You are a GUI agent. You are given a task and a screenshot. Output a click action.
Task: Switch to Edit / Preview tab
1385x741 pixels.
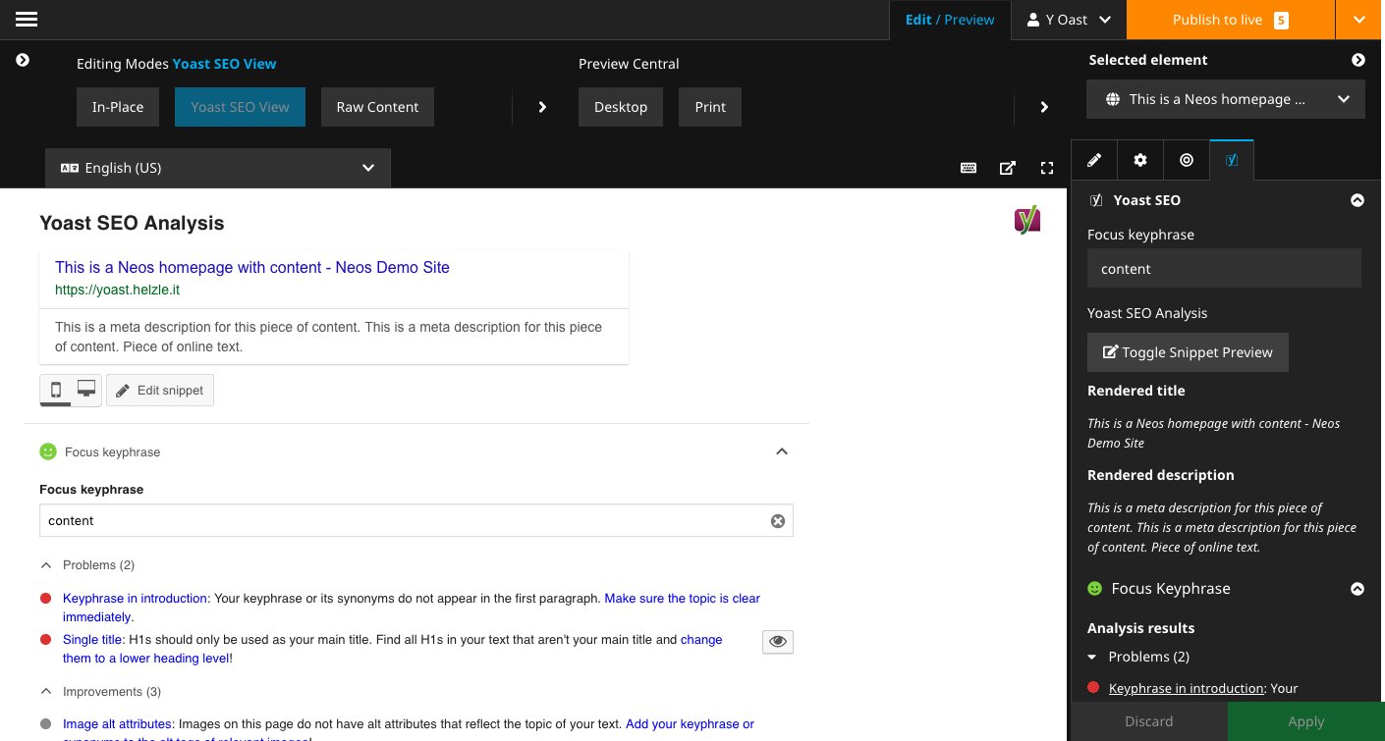point(950,20)
